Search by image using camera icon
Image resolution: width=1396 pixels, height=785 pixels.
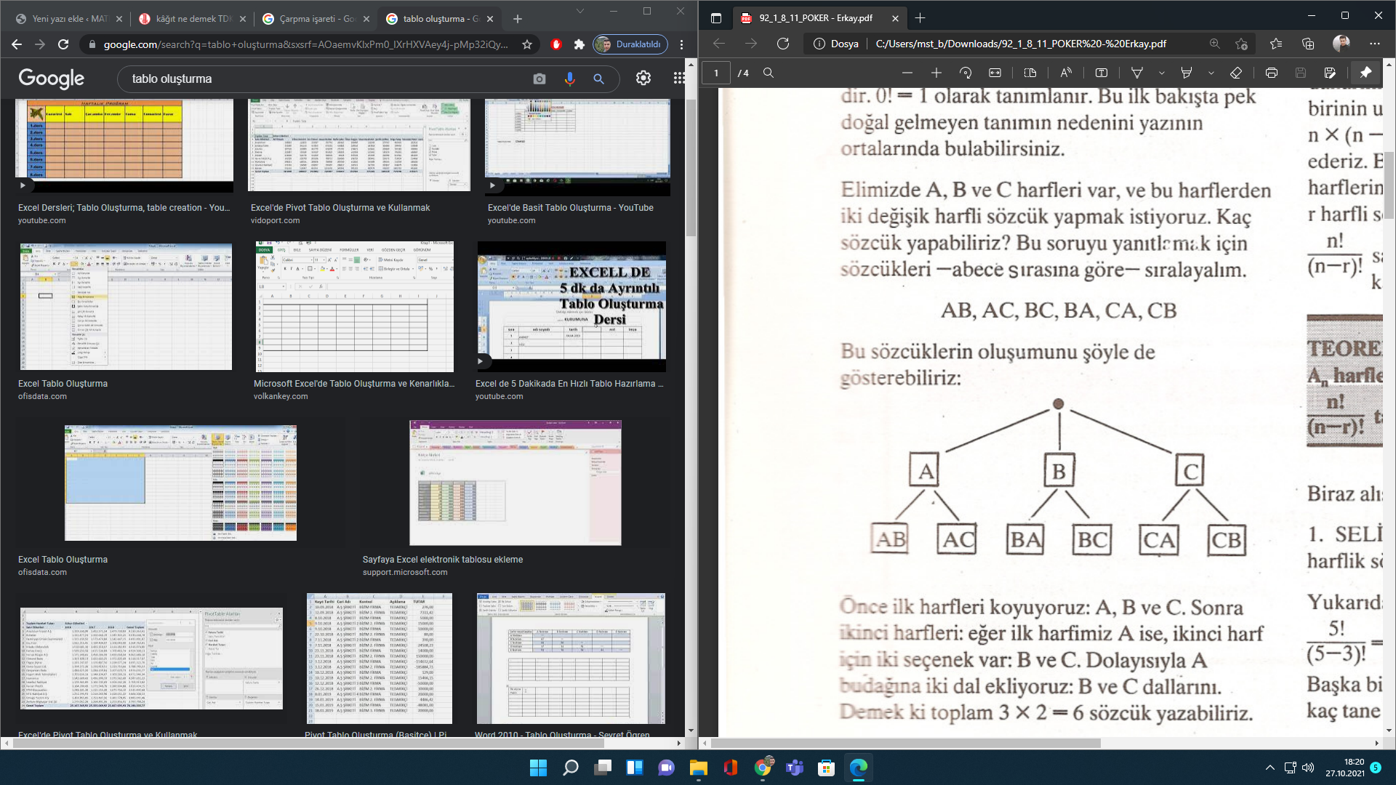539,78
